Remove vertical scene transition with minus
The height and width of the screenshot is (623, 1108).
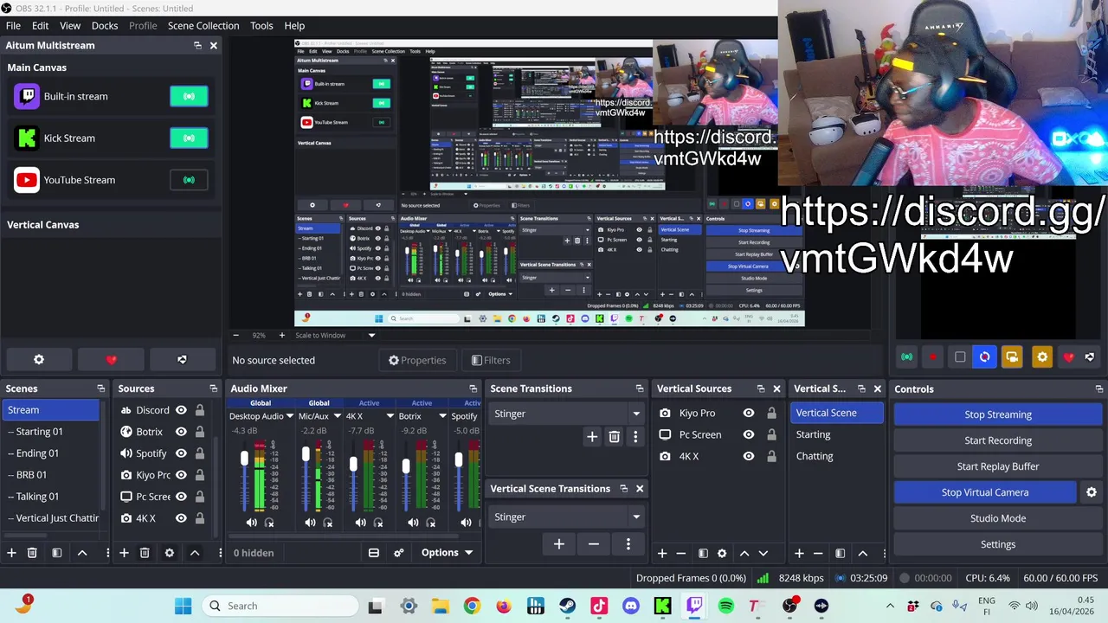coord(594,544)
